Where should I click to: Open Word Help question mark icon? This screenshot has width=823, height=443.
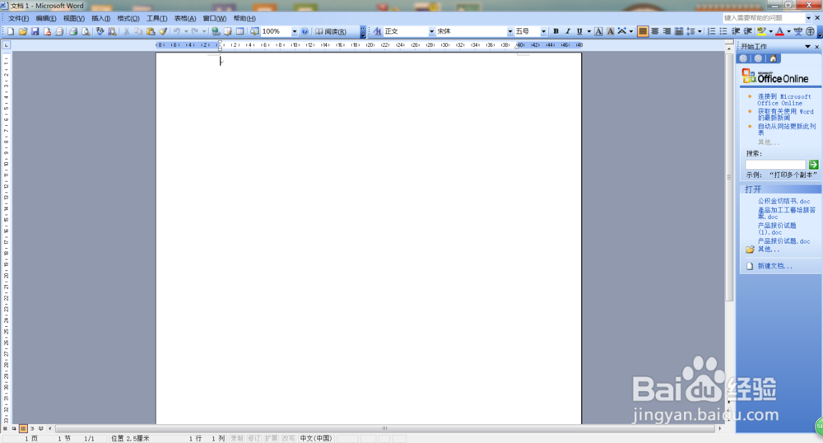(305, 31)
